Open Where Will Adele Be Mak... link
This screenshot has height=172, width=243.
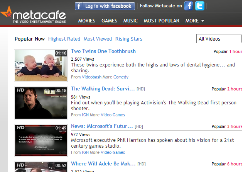pyautogui.click(x=103, y=163)
